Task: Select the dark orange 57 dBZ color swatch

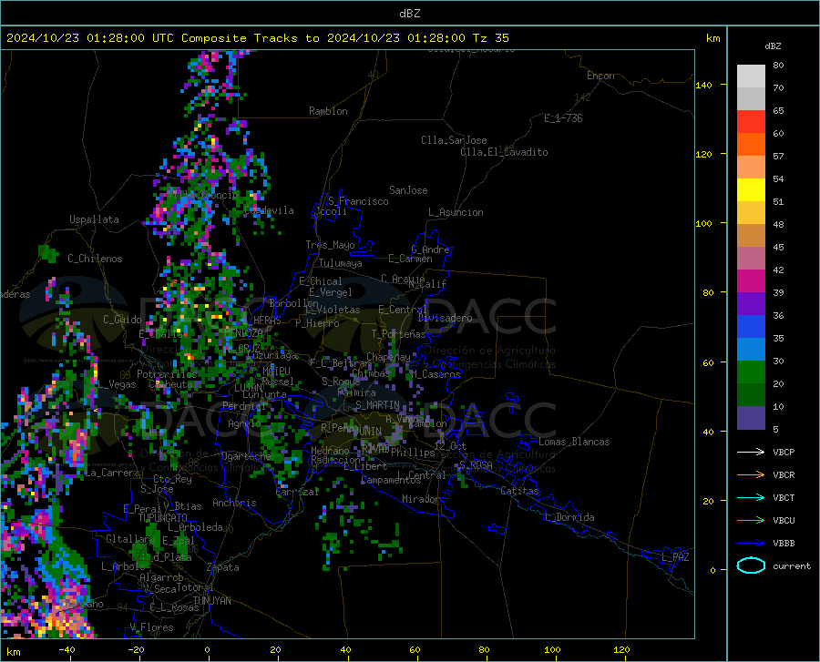Action: click(751, 144)
